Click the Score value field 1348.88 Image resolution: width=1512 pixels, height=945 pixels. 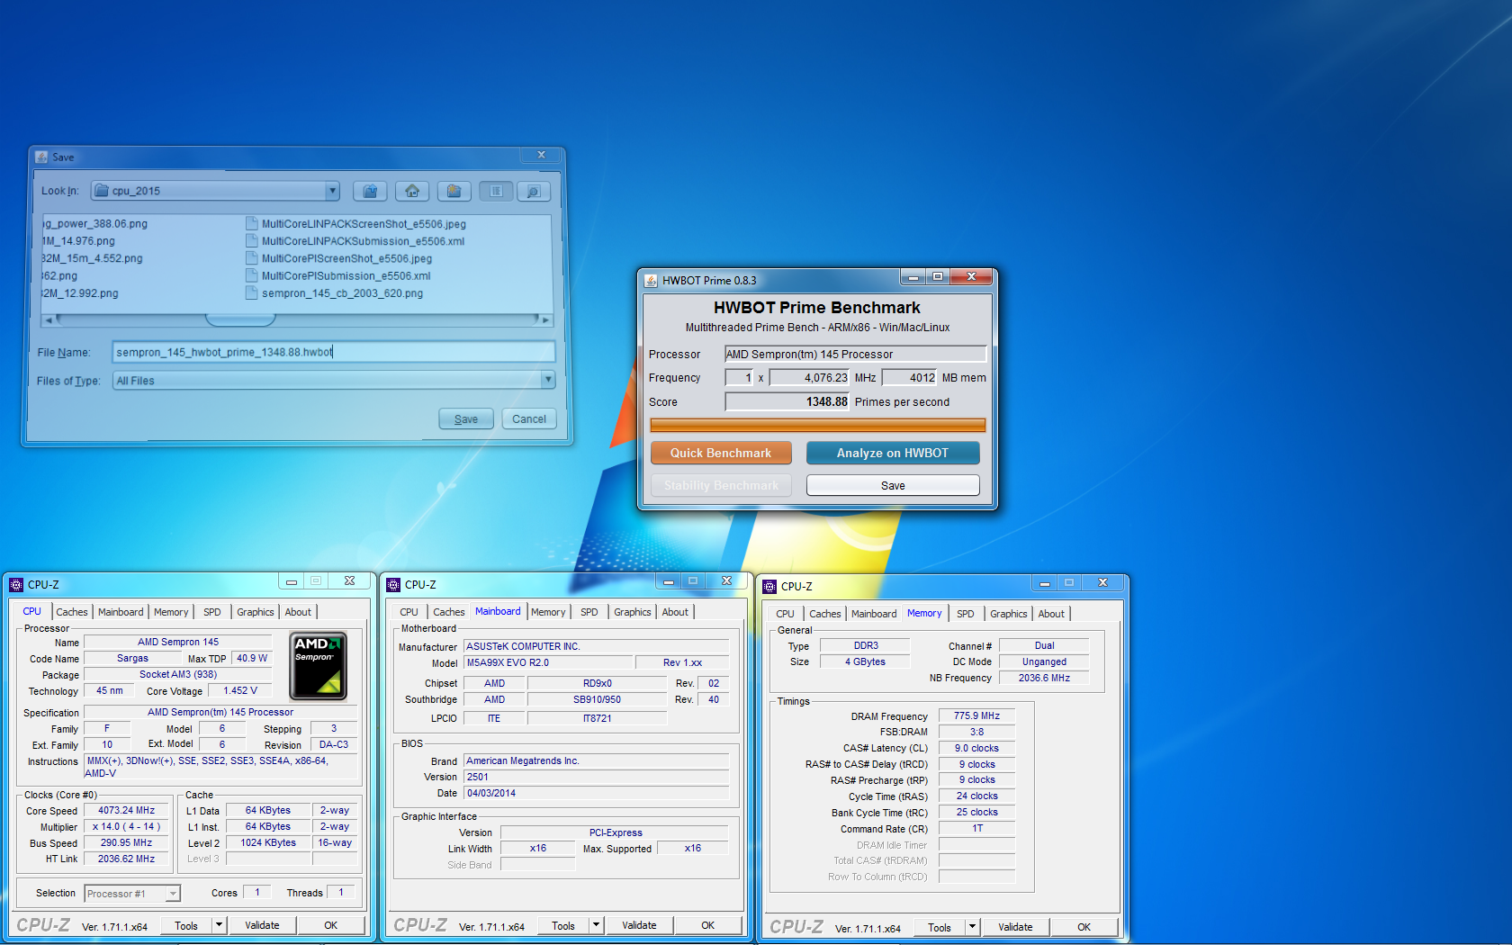coord(787,401)
